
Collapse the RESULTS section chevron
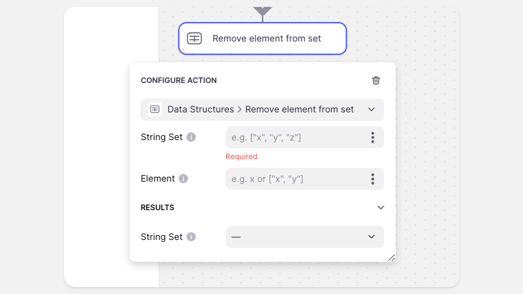pos(381,208)
